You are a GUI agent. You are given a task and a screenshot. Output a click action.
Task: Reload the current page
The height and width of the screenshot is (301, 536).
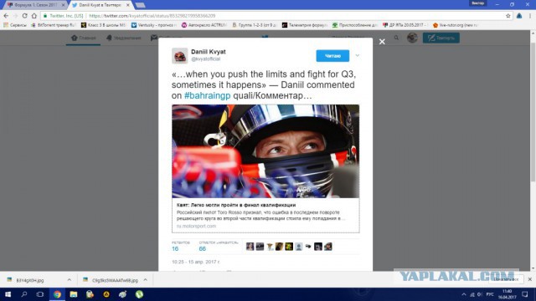click(x=24, y=16)
